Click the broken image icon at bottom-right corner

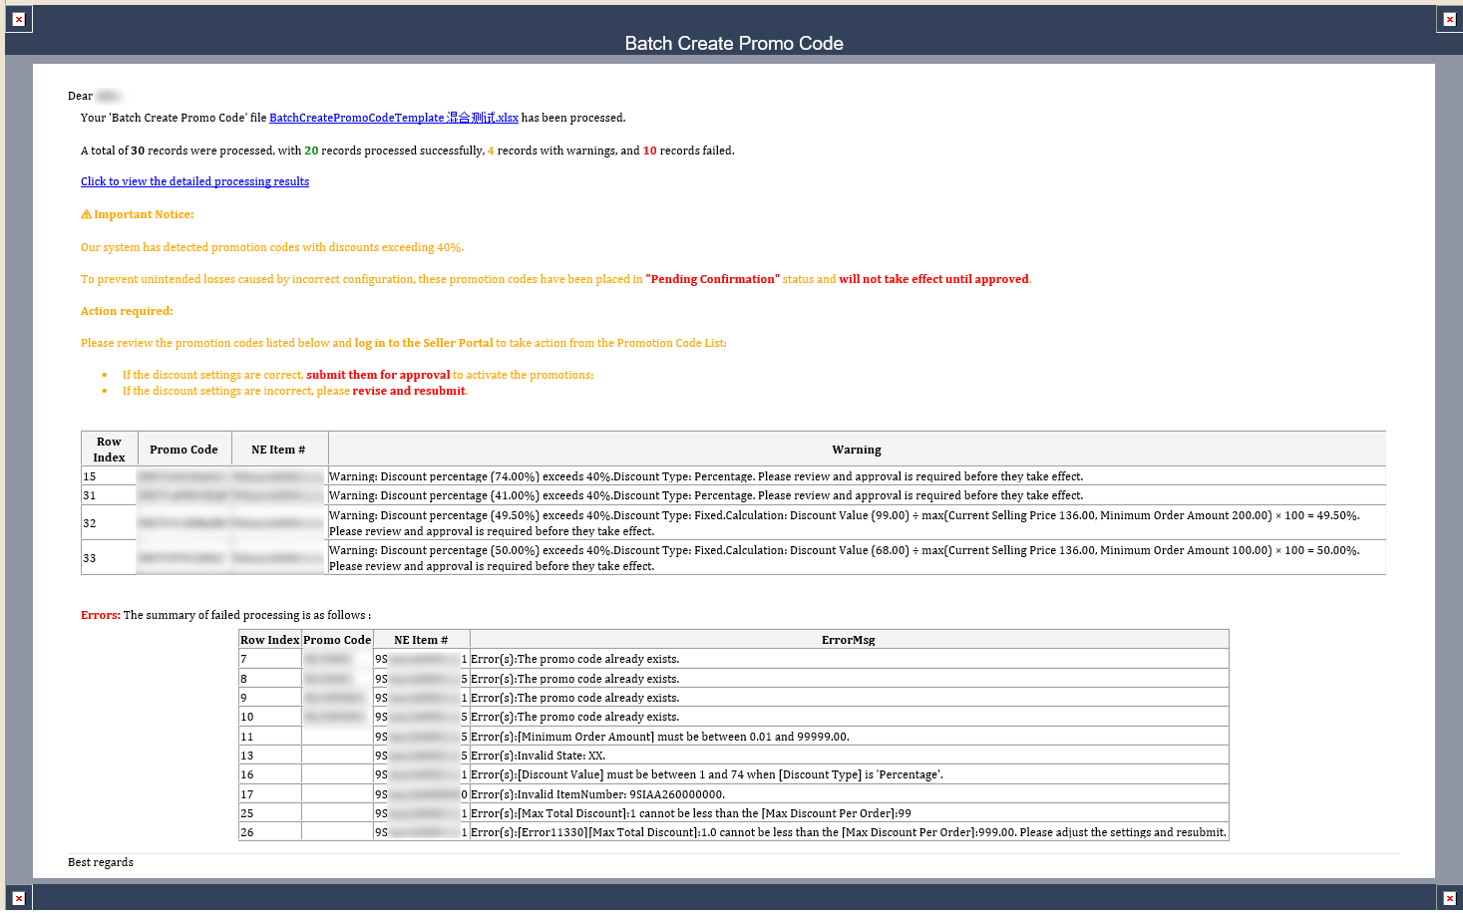1449,897
